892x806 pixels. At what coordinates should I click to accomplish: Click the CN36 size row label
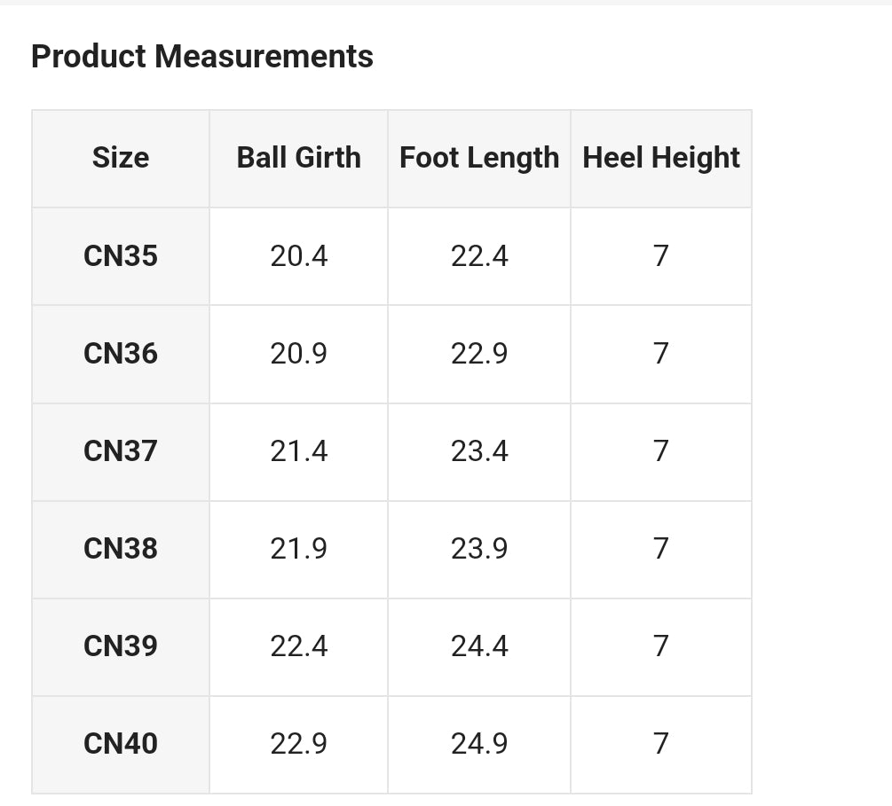(x=121, y=354)
